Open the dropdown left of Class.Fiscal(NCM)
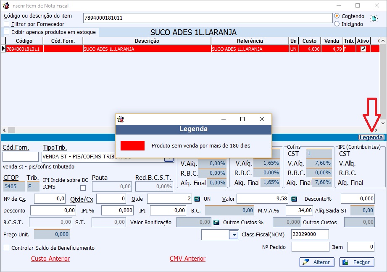 click(x=234, y=235)
